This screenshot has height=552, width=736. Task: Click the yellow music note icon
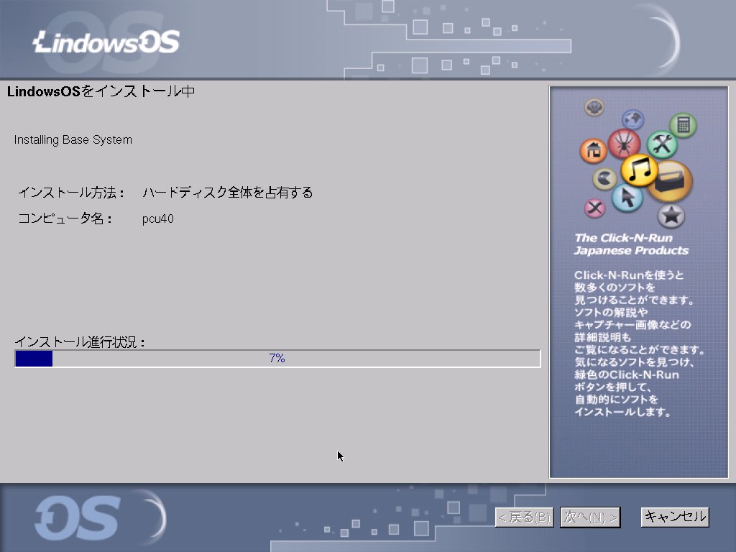[639, 170]
